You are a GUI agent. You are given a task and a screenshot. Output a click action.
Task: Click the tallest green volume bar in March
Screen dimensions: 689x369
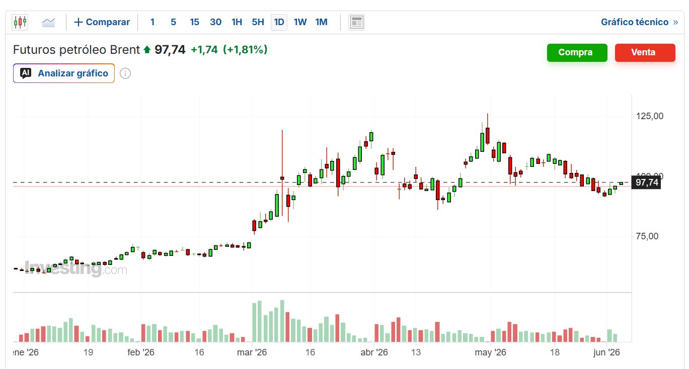(x=282, y=321)
